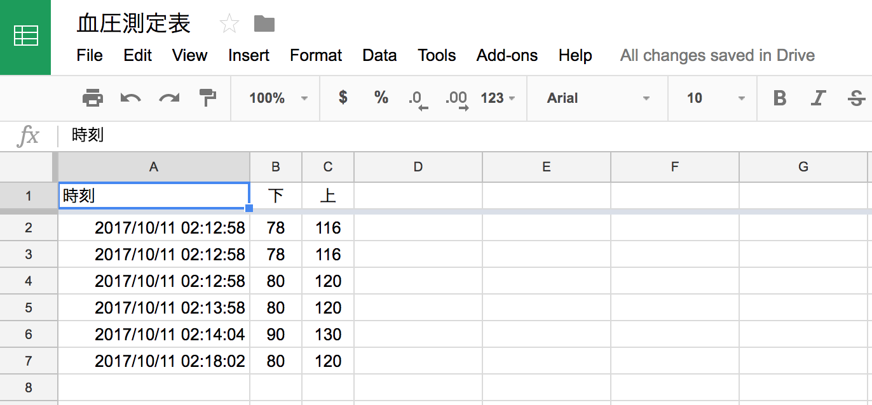Decrease decimal places
The width and height of the screenshot is (872, 405).
[417, 99]
